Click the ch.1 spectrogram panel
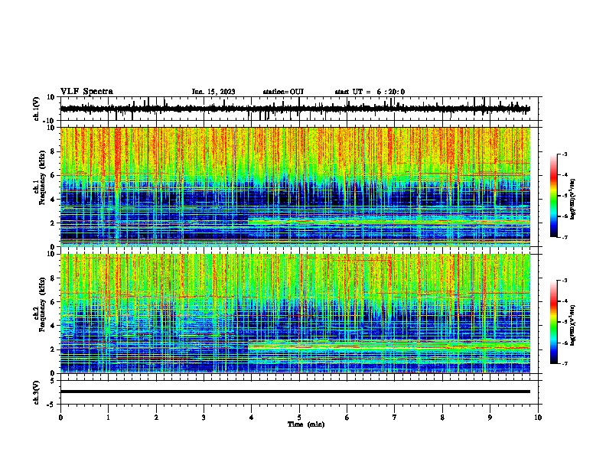This screenshot has height=468, width=606. tap(295, 187)
